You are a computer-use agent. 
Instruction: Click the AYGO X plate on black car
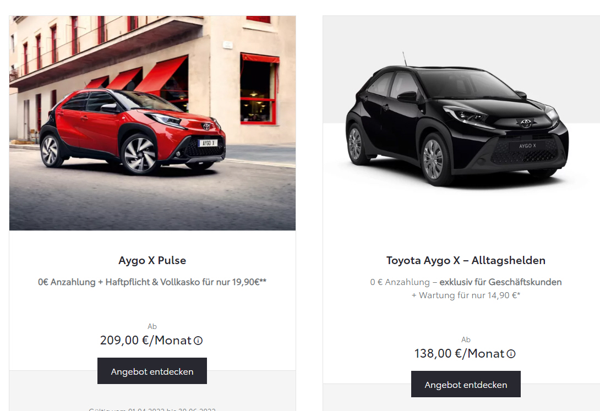pyautogui.click(x=527, y=146)
